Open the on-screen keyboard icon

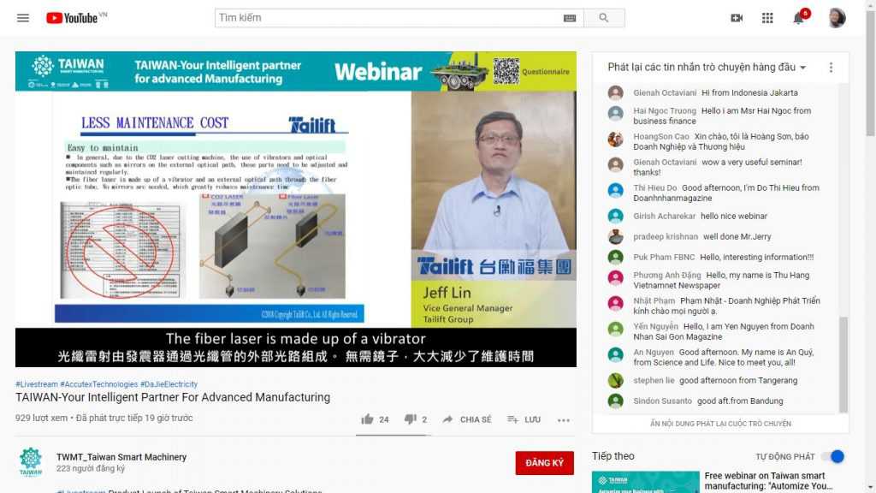pos(570,18)
